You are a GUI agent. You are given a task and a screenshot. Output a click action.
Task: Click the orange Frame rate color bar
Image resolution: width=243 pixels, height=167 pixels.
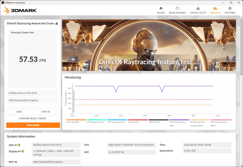click(x=76, y=120)
